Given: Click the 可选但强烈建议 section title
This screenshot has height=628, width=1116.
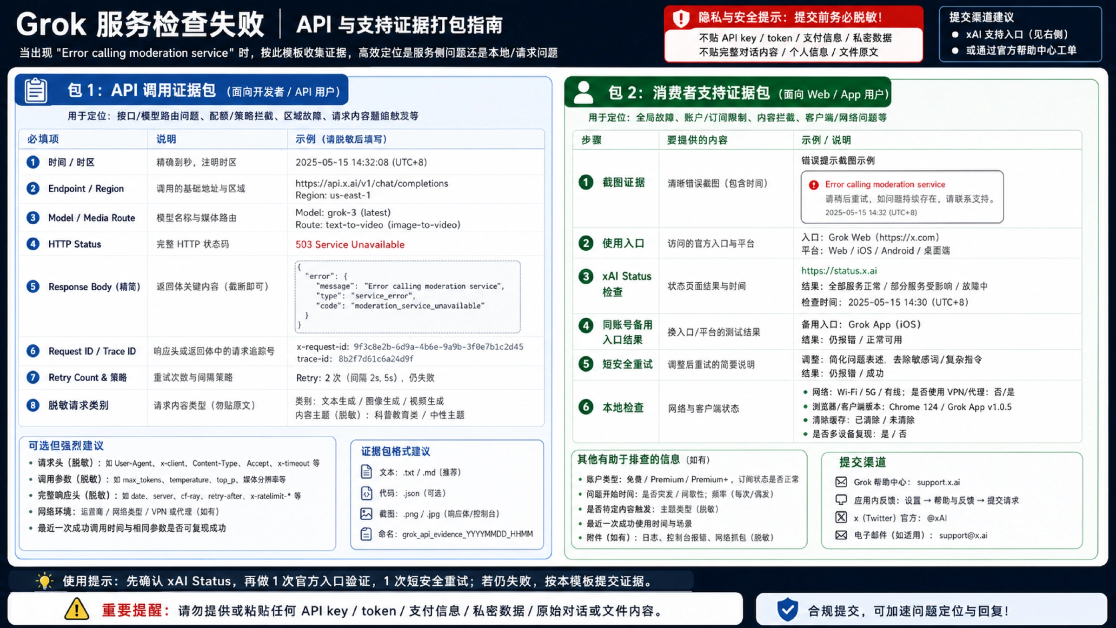Looking at the screenshot, I should tap(66, 446).
